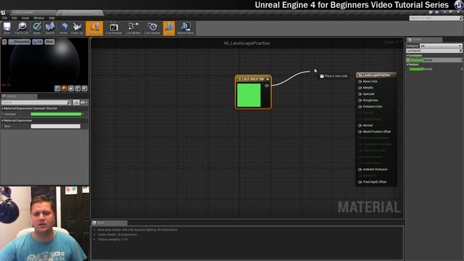Save the material with the Save icon
Image resolution: width=464 pixels, height=261 pixels.
pyautogui.click(x=7, y=28)
